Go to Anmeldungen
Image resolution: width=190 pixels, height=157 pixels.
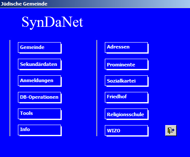pyautogui.click(x=40, y=81)
